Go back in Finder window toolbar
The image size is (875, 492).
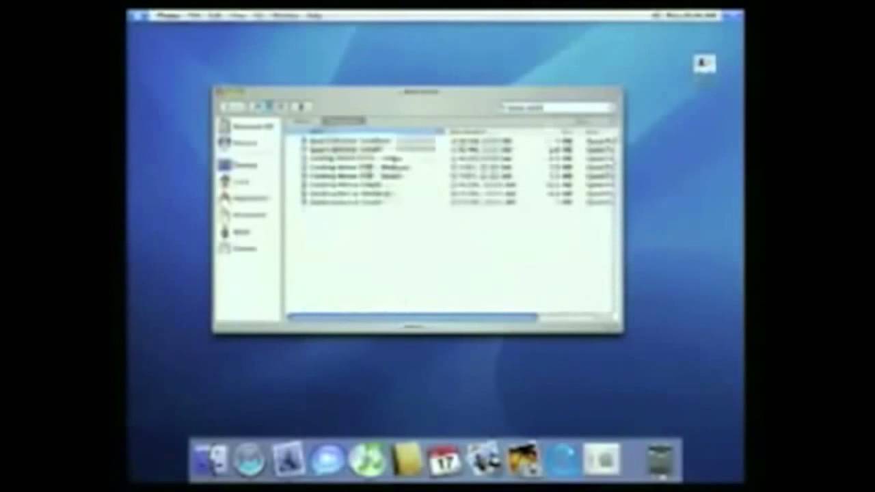(x=228, y=107)
